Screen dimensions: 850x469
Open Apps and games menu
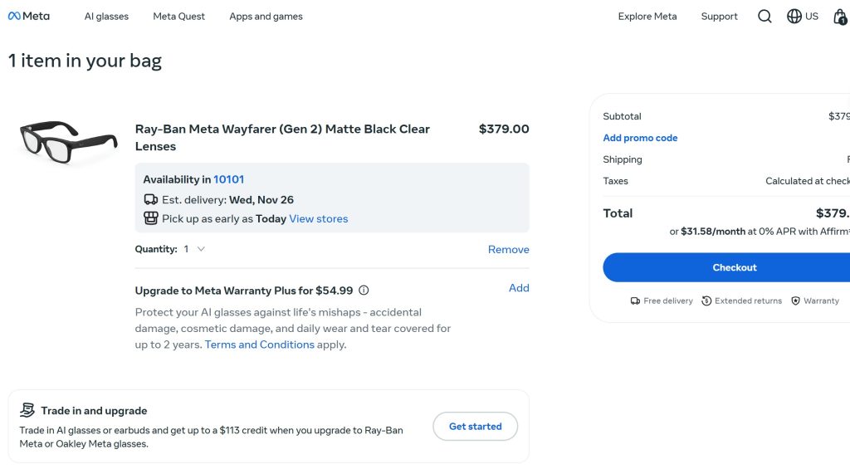pos(266,17)
